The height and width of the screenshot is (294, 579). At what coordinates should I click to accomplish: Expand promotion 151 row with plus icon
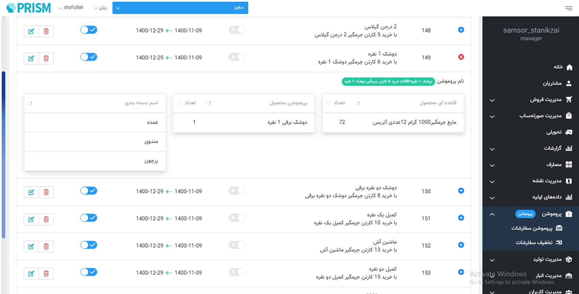461,218
